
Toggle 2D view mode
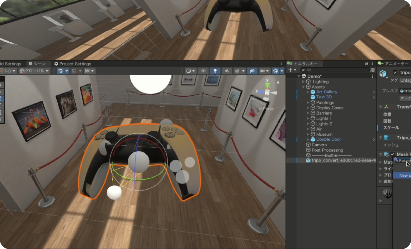tap(203, 71)
